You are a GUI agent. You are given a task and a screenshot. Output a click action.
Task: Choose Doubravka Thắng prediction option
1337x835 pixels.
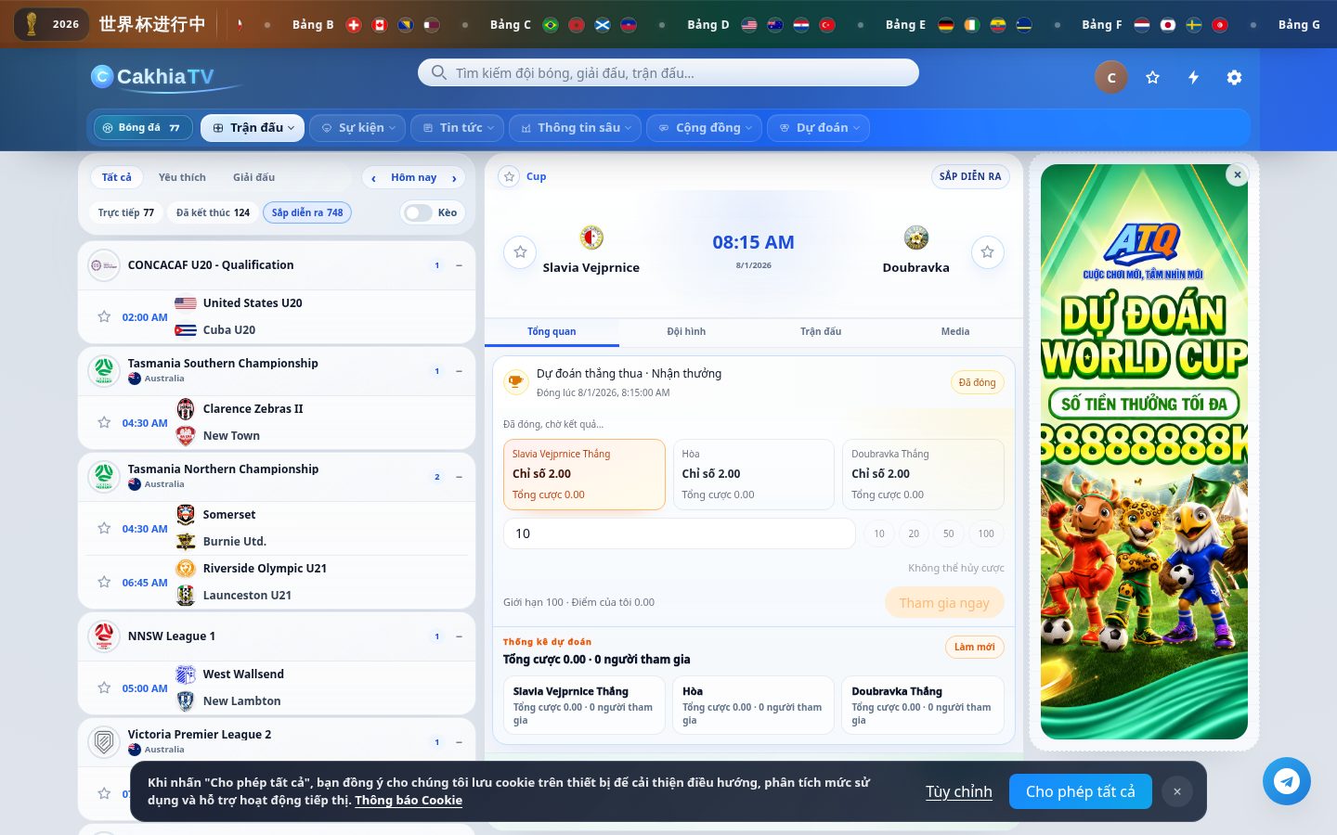click(x=923, y=474)
